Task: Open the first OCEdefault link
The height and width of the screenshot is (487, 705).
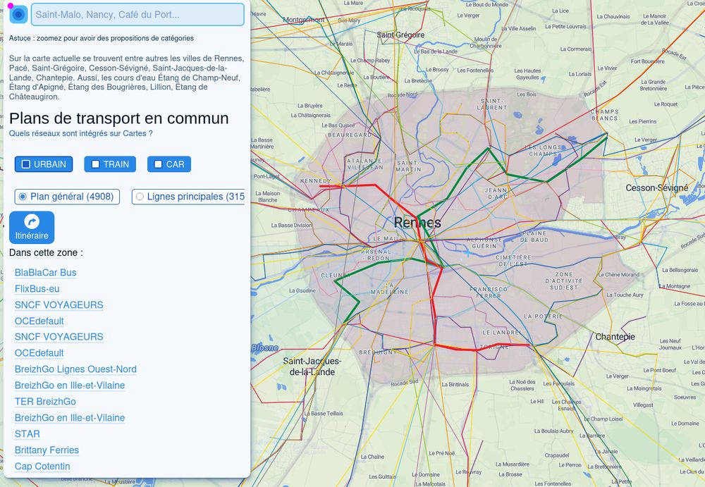Action: (39, 321)
